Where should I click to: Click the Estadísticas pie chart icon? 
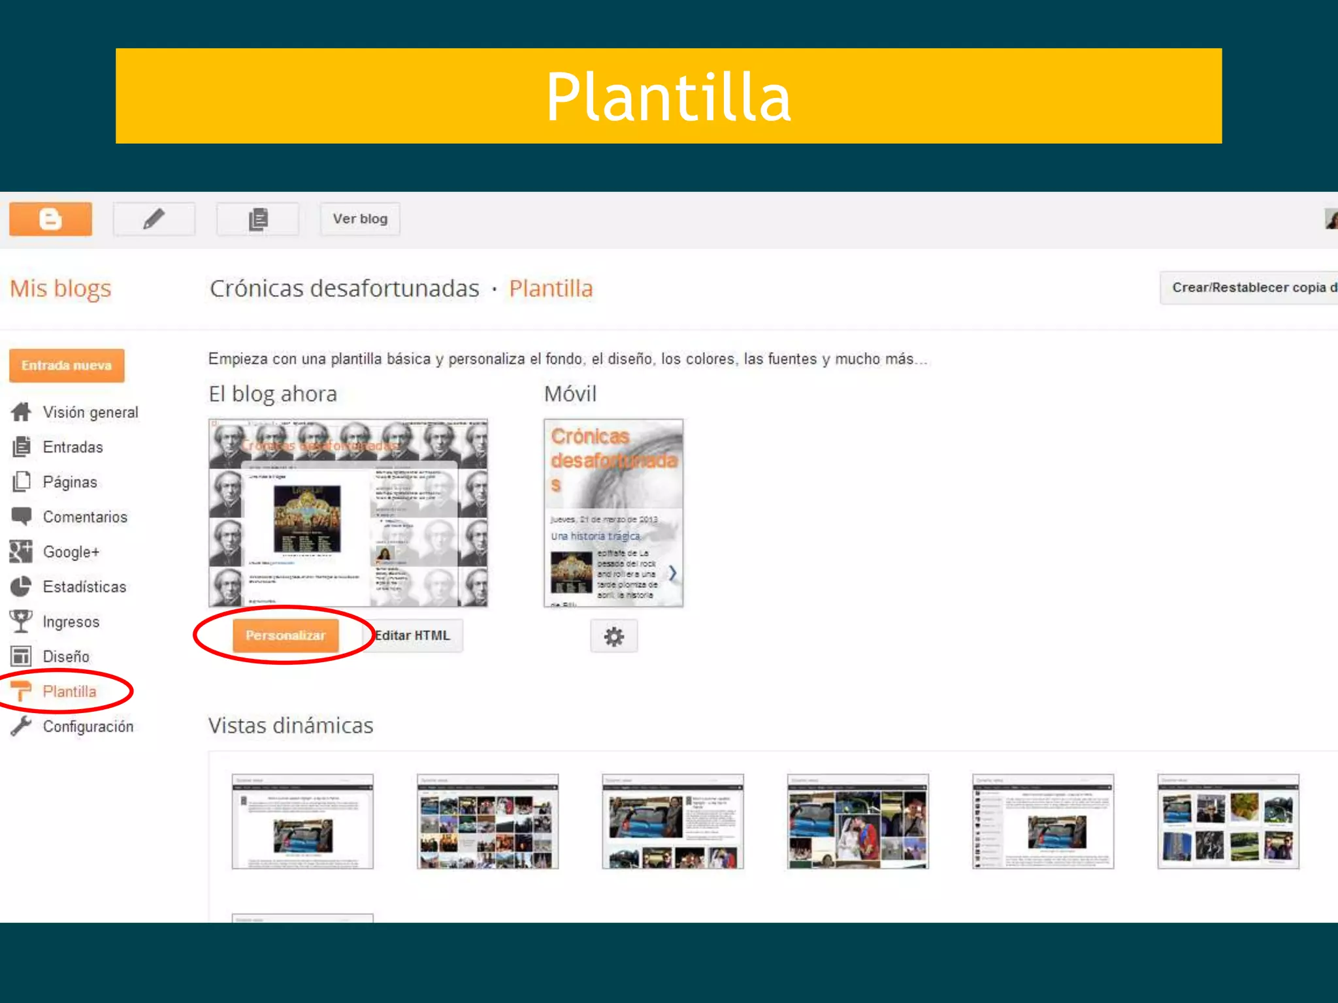pyautogui.click(x=21, y=586)
